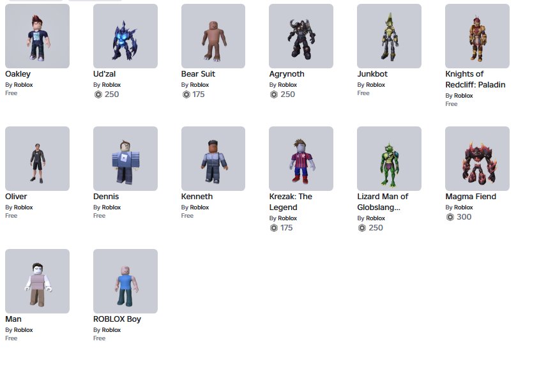Click the Robux icon under Bear Suit
This screenshot has height=369, width=539.
pos(186,94)
